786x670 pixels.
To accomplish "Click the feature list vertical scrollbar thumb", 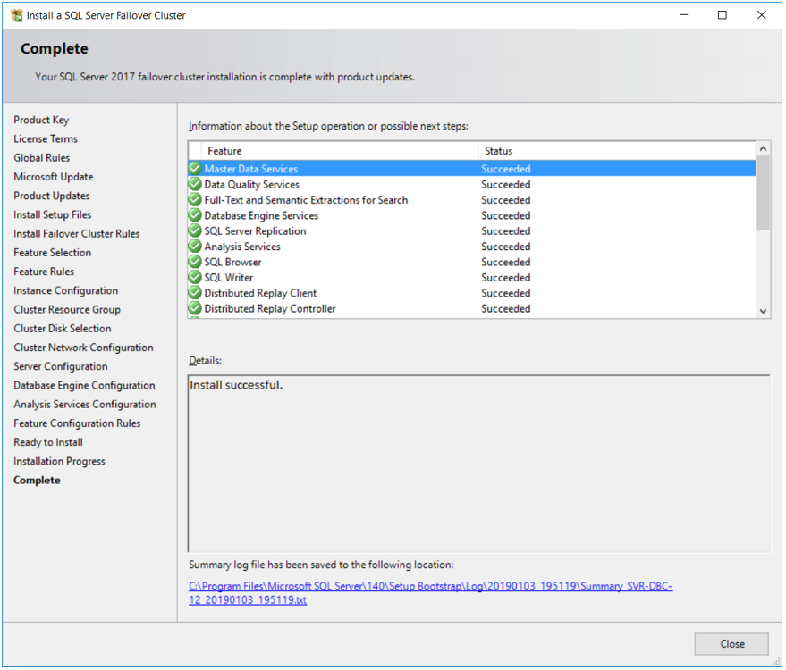I will coord(763,193).
